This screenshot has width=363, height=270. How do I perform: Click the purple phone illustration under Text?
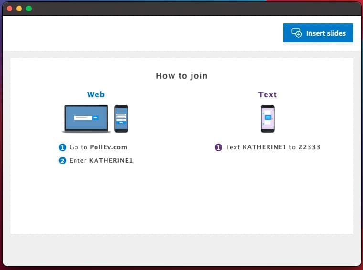click(x=267, y=119)
